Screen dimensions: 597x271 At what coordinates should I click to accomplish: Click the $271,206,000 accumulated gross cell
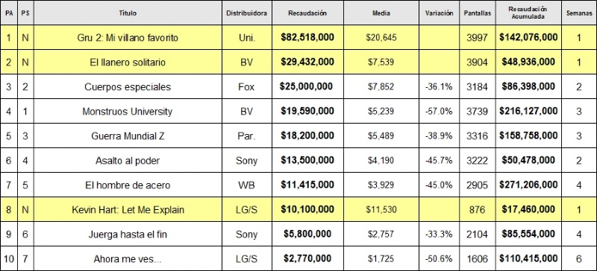pyautogui.click(x=528, y=185)
